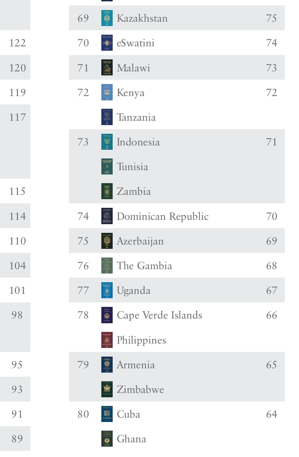Select the Armenia country name
Viewport: 299px width, 457px height.
[136, 365]
